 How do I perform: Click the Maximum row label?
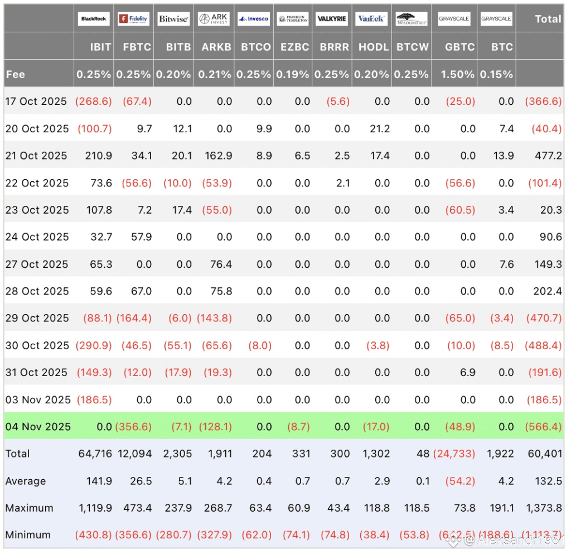point(29,508)
